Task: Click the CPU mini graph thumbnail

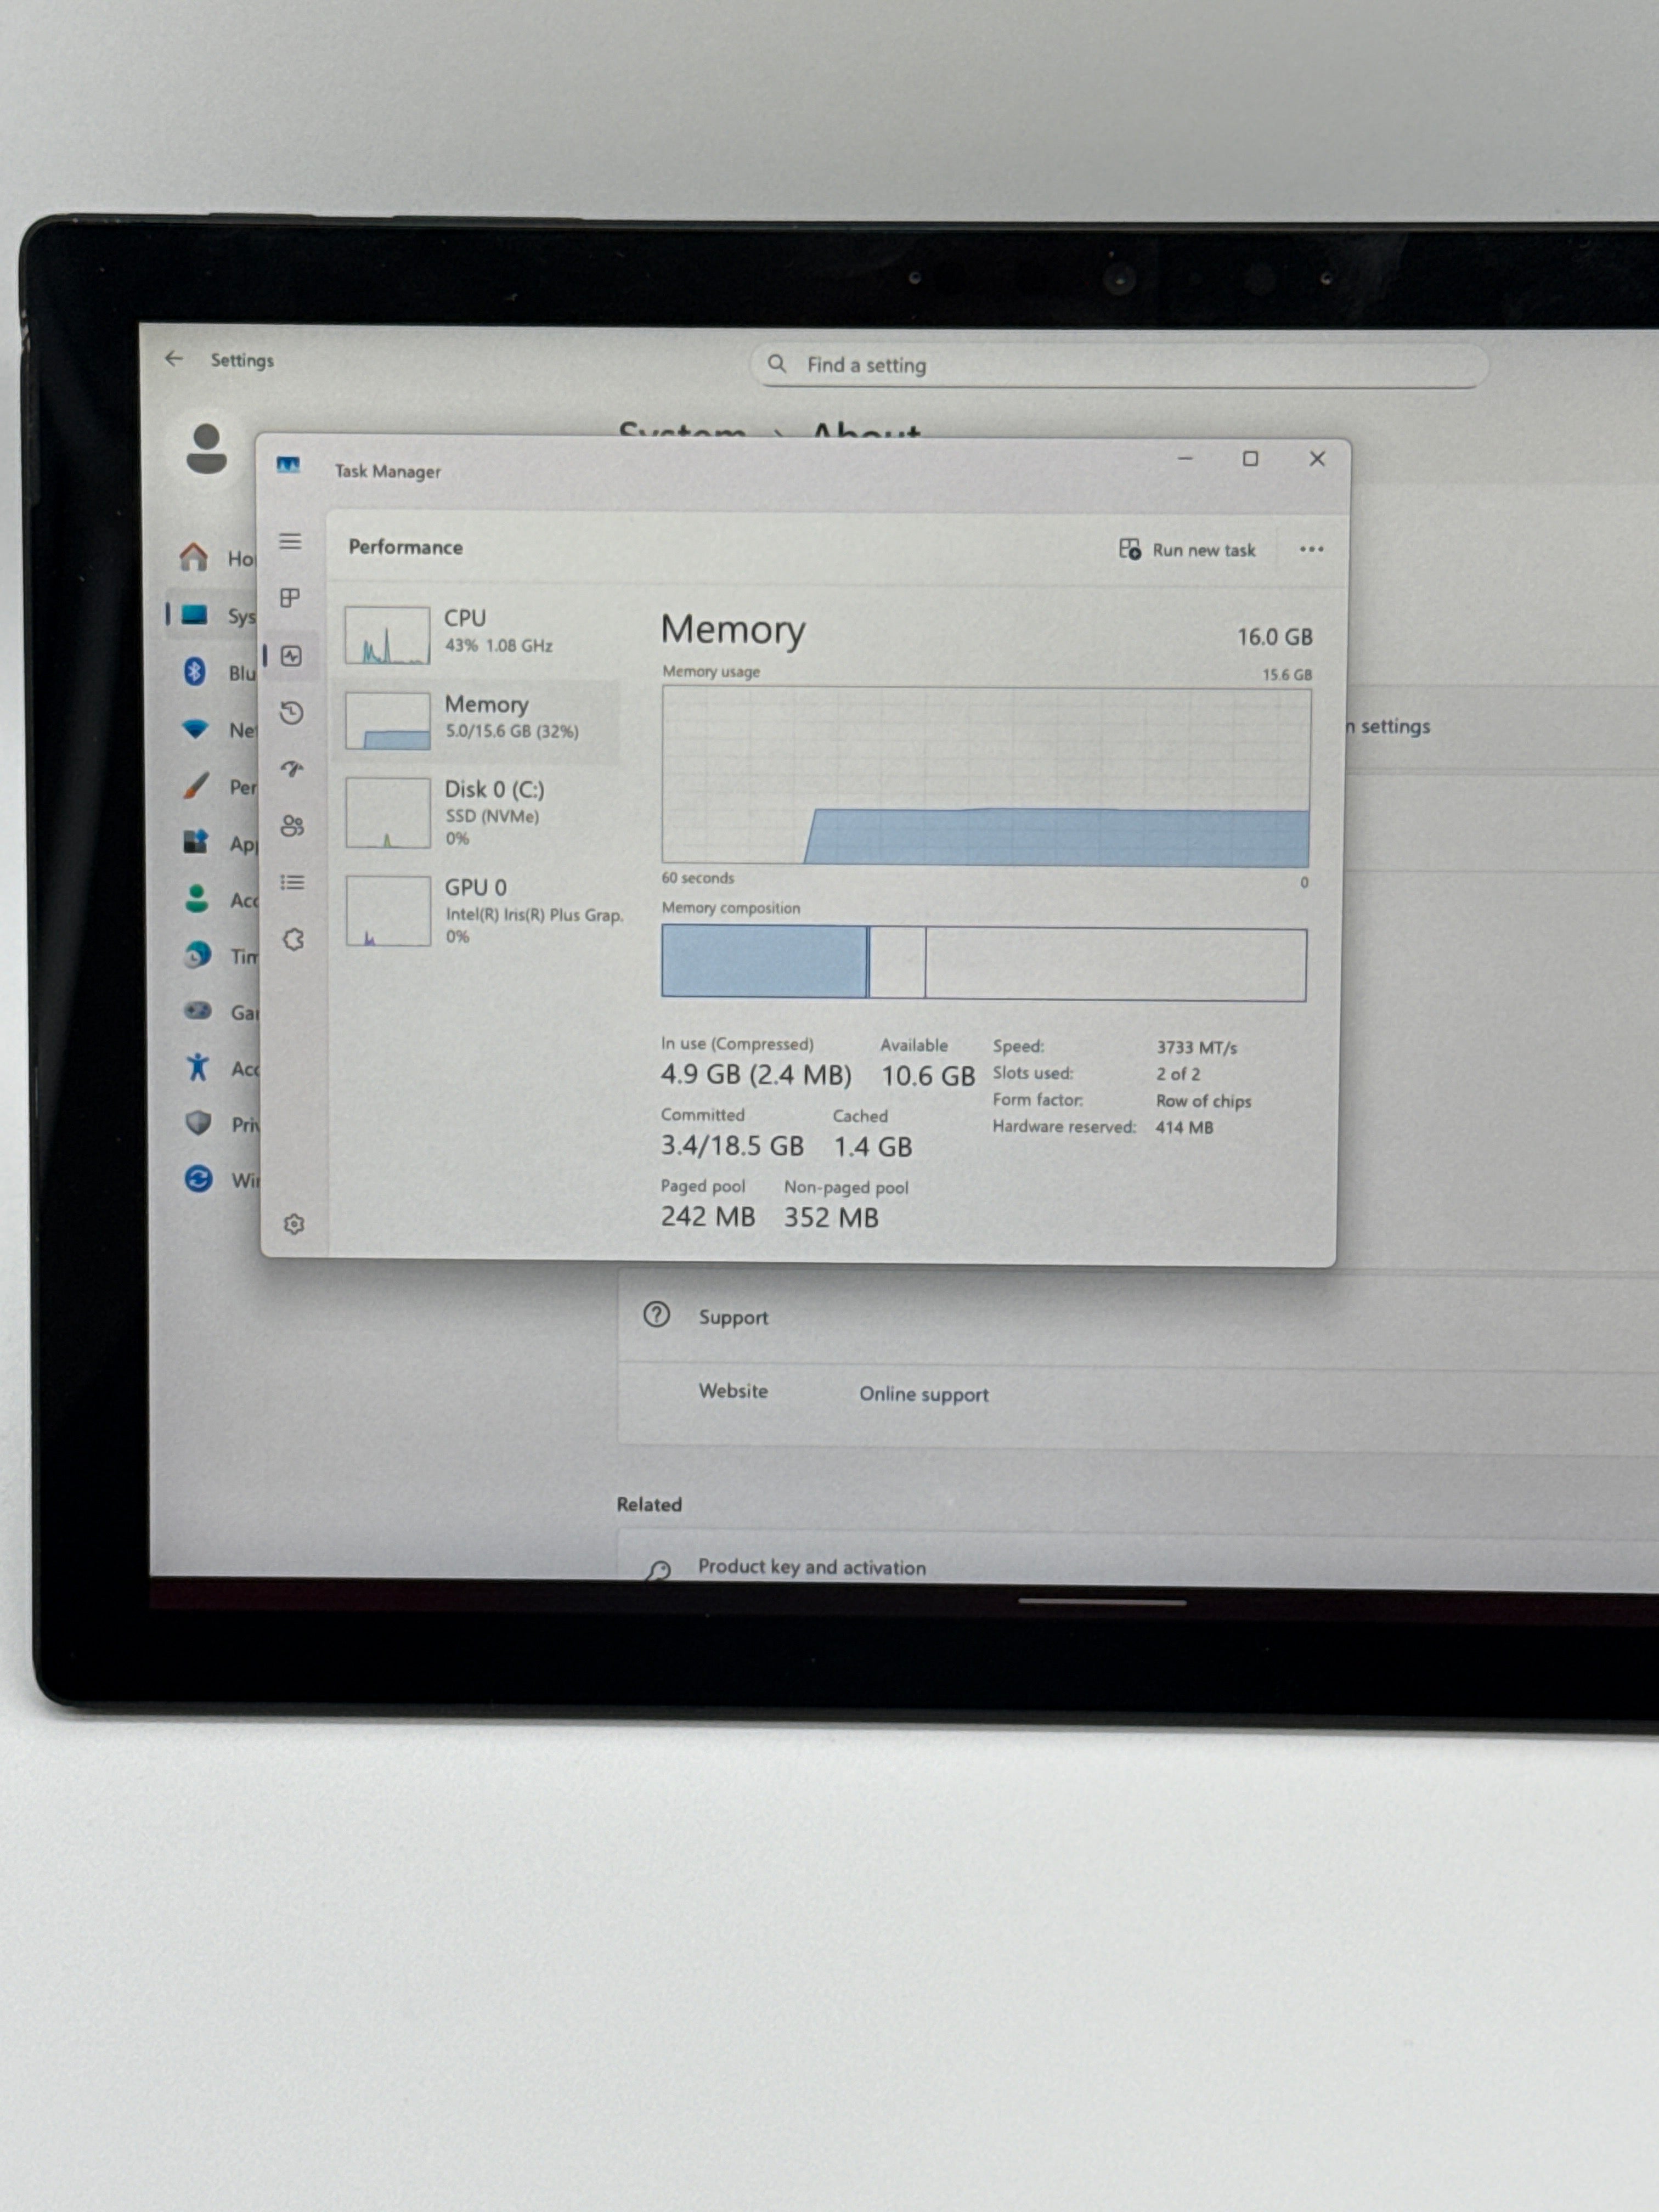Action: click(x=387, y=634)
